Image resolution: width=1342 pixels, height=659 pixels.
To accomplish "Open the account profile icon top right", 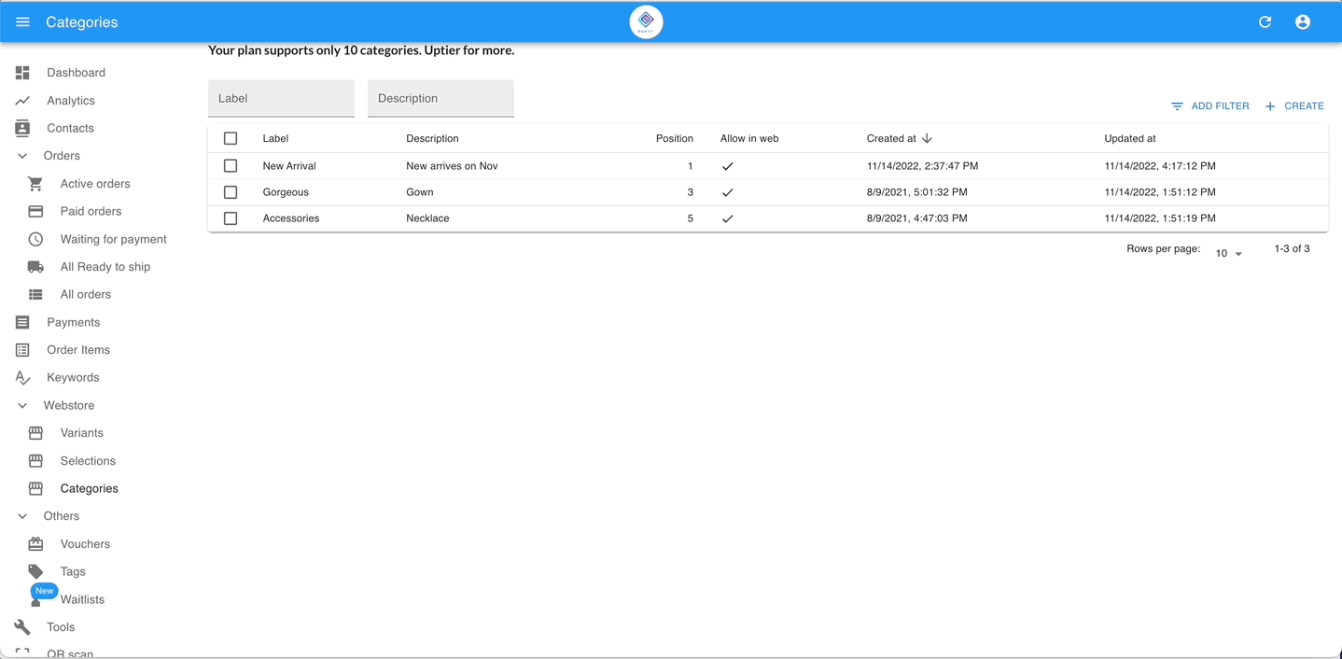I will [1302, 21].
